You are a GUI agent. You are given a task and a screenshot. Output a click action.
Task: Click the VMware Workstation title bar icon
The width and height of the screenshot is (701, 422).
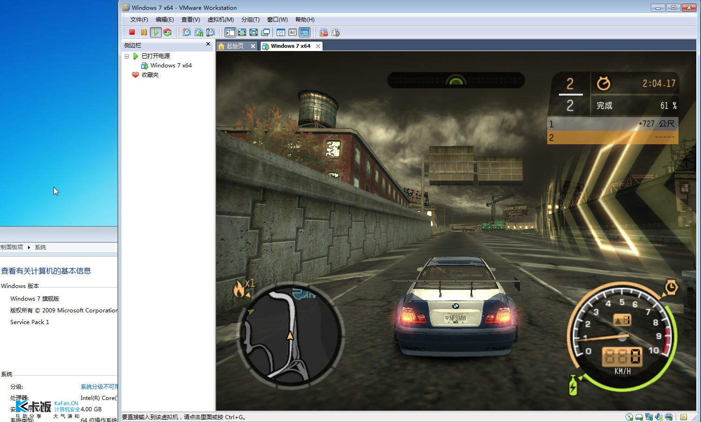[x=126, y=7]
